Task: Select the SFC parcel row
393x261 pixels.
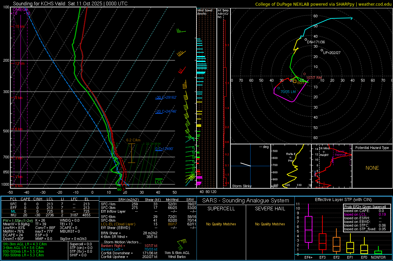Action: [50, 204]
